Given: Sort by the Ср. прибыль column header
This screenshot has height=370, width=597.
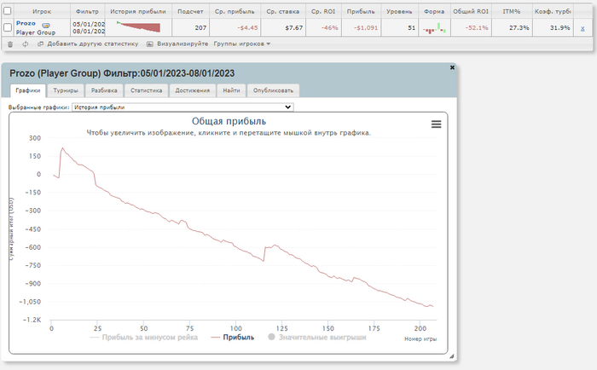Looking at the screenshot, I should pyautogui.click(x=235, y=11).
